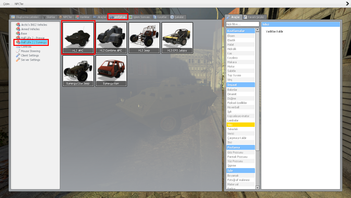Screen dimensions: 351x198
Task: Switch to the simfphys tab
Action: coord(118,17)
